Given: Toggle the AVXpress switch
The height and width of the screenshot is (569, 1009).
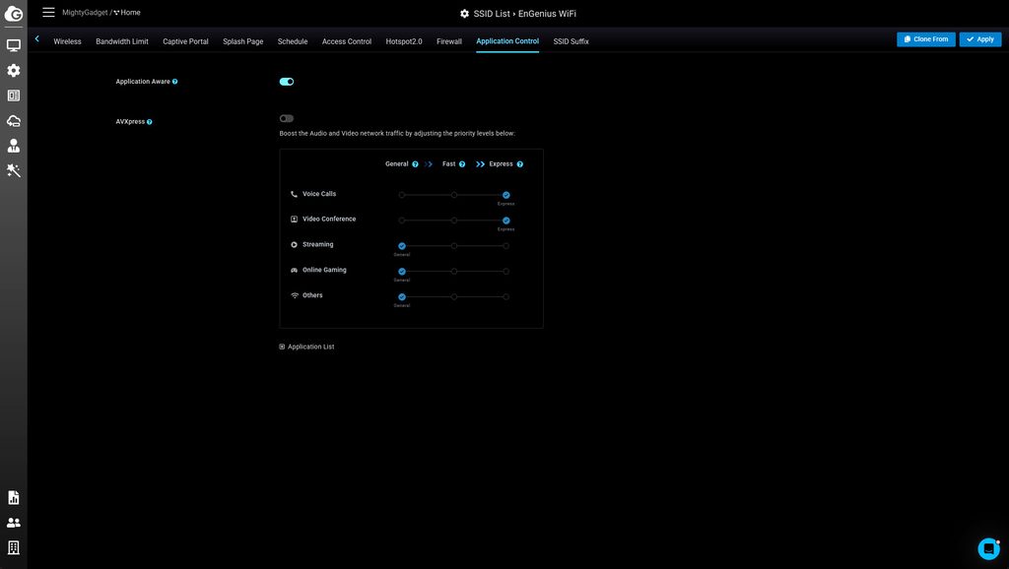Looking at the screenshot, I should coord(287,118).
